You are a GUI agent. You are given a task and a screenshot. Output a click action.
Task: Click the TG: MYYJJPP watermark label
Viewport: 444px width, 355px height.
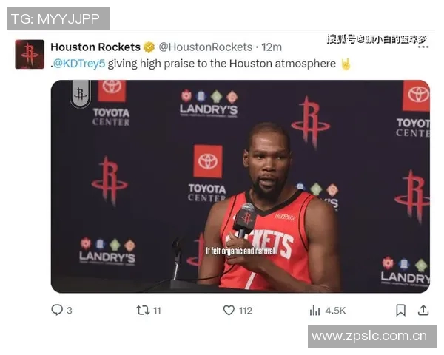58,18
